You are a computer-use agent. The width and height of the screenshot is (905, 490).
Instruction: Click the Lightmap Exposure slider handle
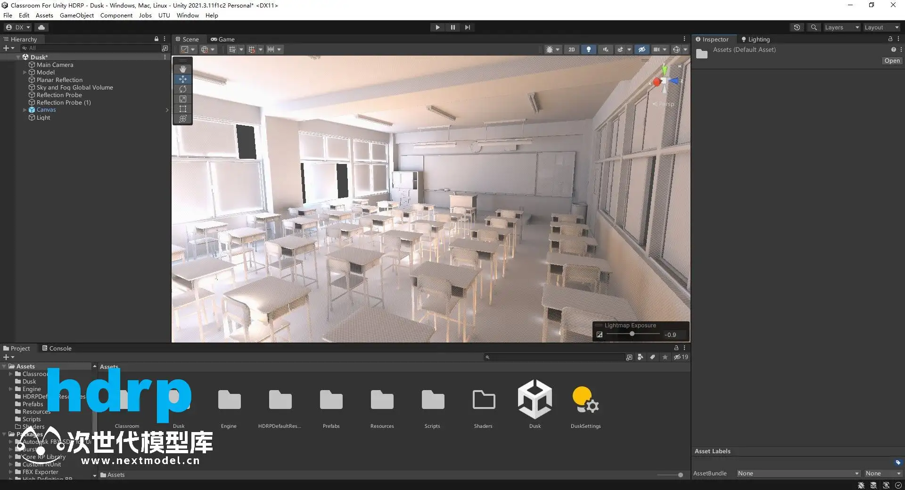click(x=632, y=334)
